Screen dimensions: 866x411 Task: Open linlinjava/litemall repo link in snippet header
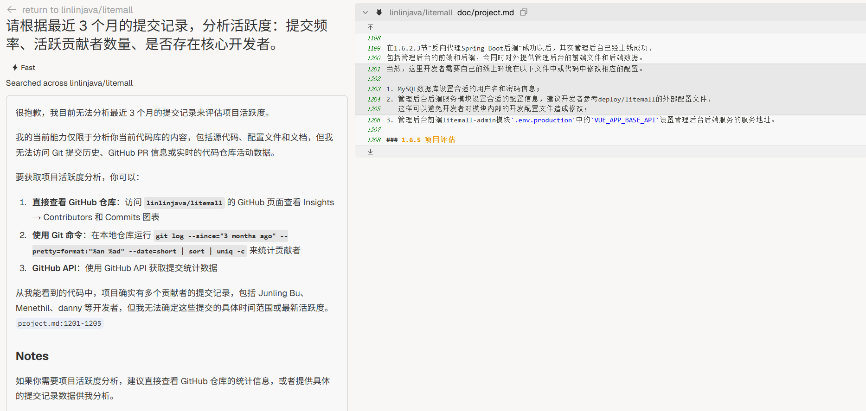(x=420, y=13)
